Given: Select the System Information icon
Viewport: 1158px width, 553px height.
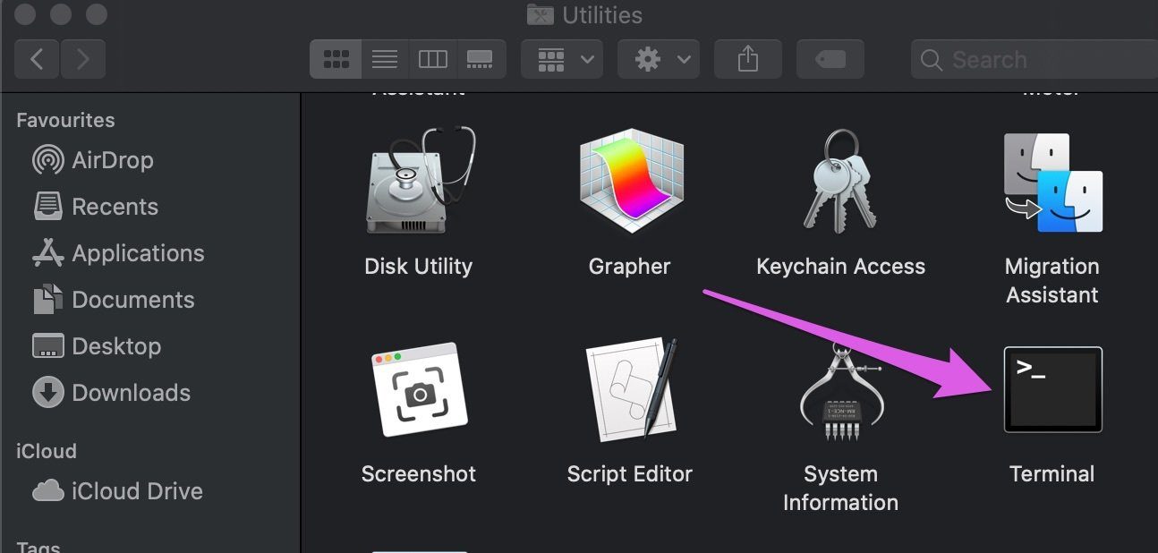Looking at the screenshot, I should [x=840, y=391].
